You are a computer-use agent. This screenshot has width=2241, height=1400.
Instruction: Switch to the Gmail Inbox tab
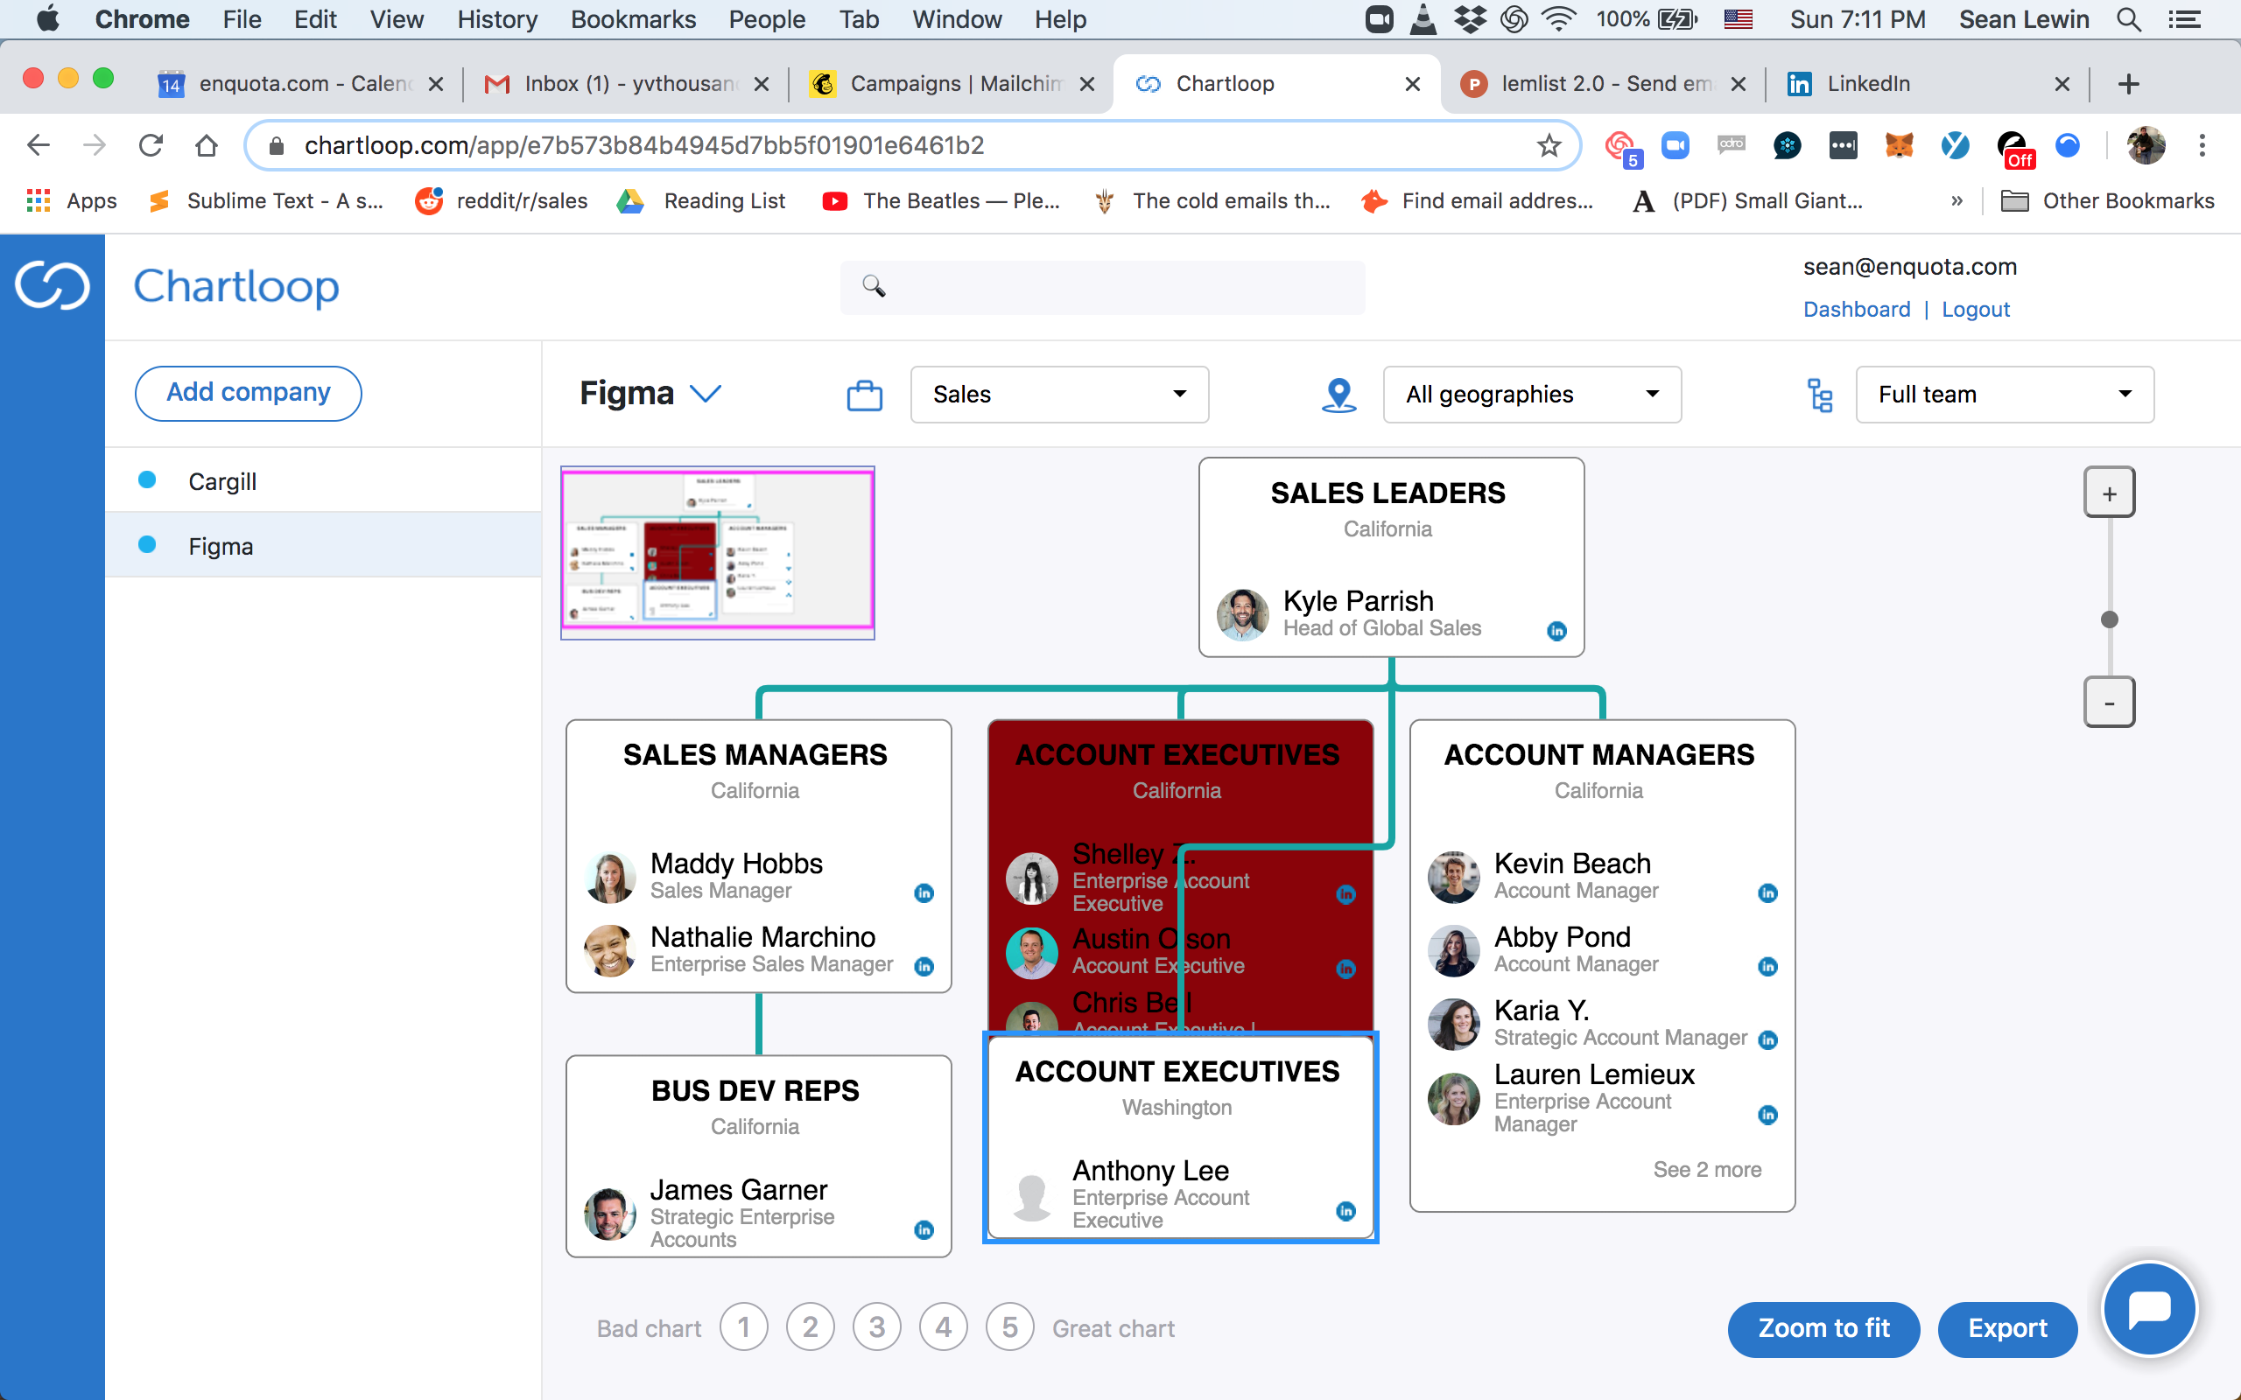626,83
